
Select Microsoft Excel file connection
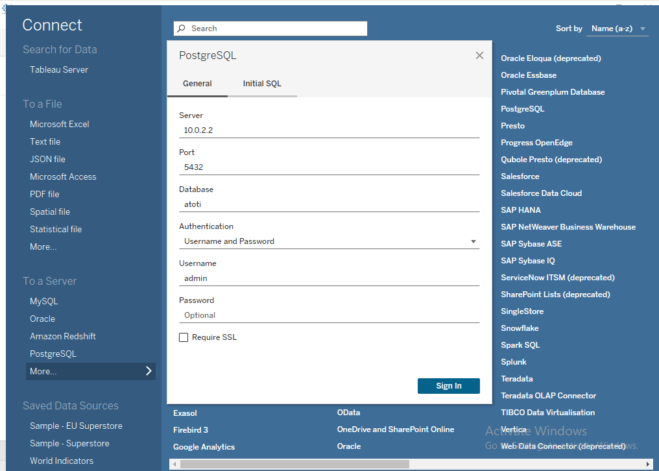click(59, 124)
